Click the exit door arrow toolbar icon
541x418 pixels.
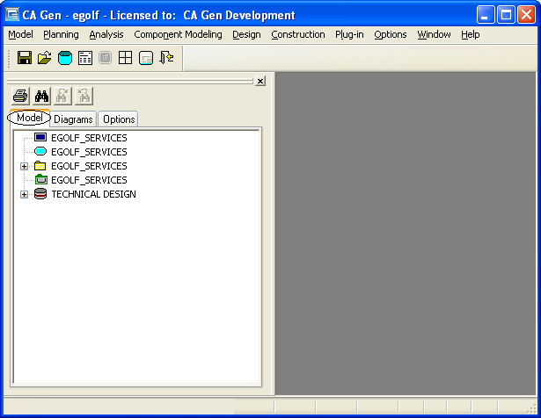(166, 57)
